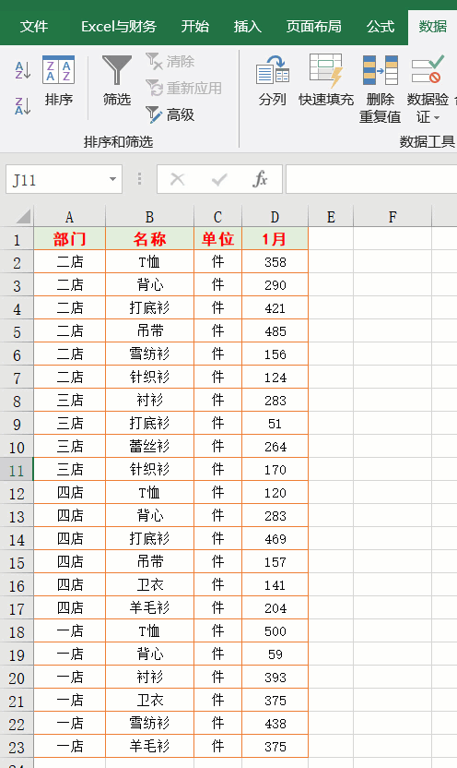Click the Sort A to Z ascending icon
Screen dimensions: 457x768
tap(22, 70)
